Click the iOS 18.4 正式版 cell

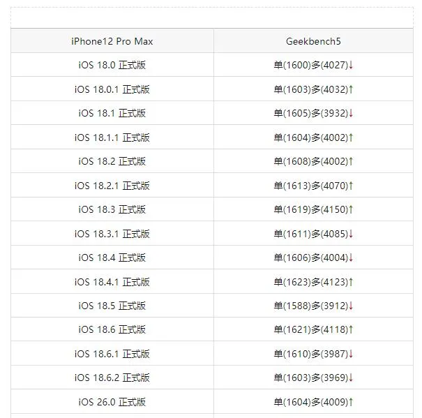(x=112, y=257)
